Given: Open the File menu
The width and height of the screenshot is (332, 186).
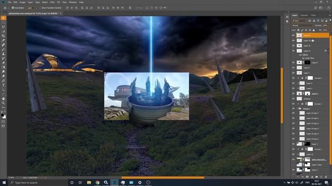Looking at the screenshot, I should point(9,2).
